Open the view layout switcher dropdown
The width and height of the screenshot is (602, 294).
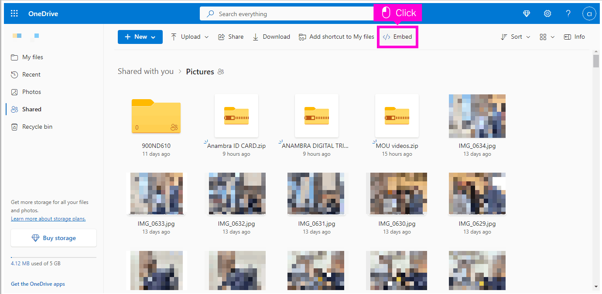547,37
